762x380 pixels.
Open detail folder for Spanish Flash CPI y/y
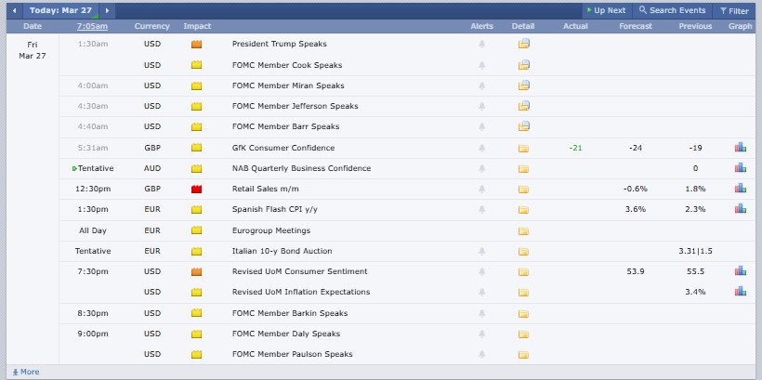523,209
